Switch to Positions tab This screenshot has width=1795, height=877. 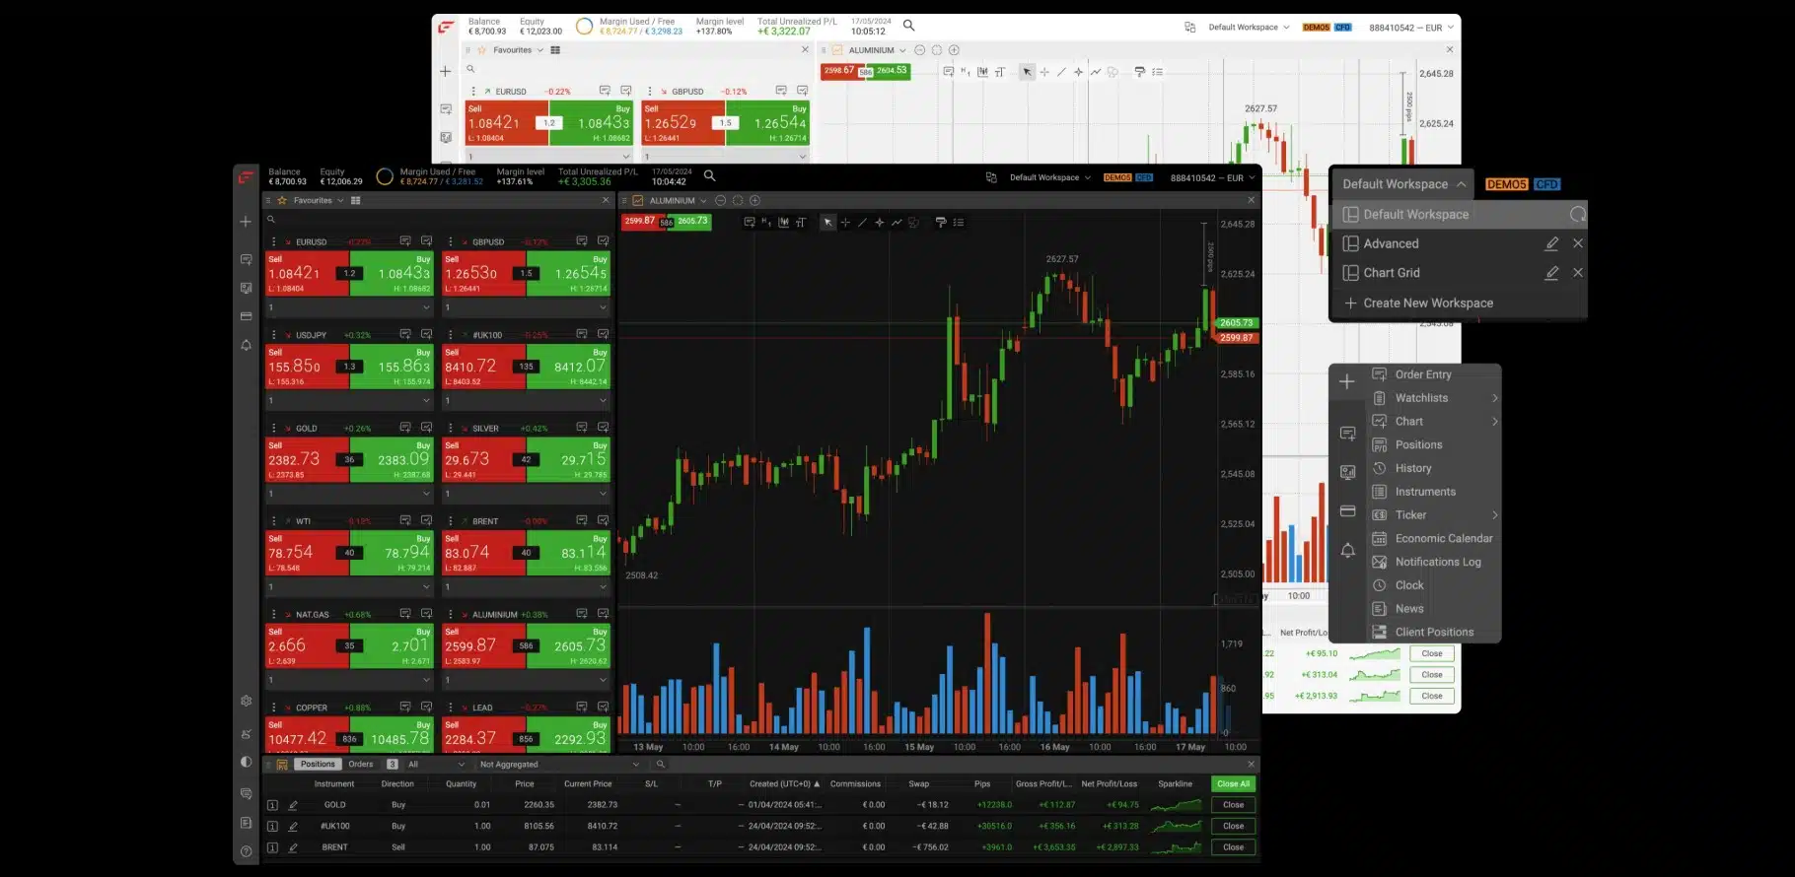click(x=318, y=764)
